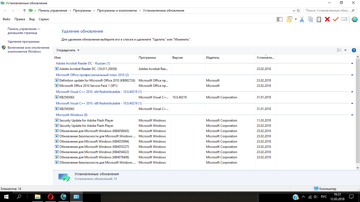Collapse the Visual C++ 2010 x86 Redistributable group

point(352,103)
